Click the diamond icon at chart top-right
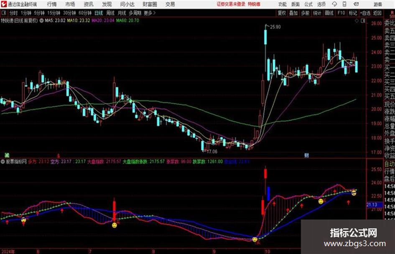 click(357, 21)
